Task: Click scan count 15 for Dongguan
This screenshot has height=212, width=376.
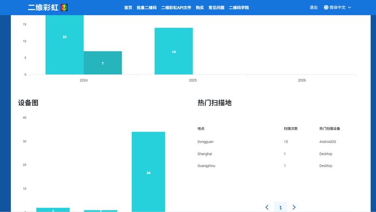Action: point(286,142)
